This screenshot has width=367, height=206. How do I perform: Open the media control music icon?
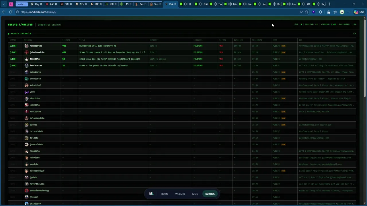[328, 12]
